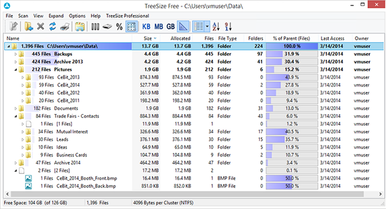Select the Documents folder row name
Viewport: 386px width, 209px height.
[x=66, y=109]
